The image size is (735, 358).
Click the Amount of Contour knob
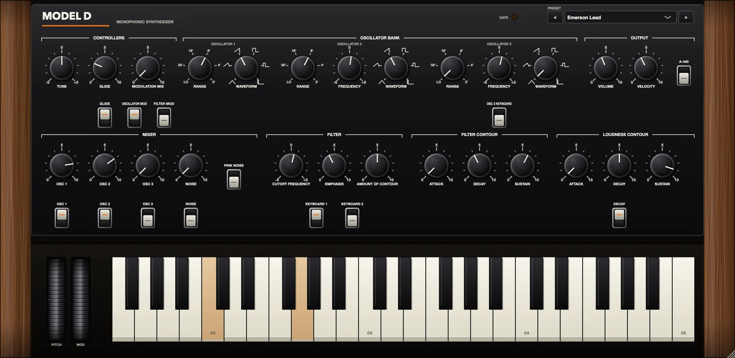tap(377, 166)
